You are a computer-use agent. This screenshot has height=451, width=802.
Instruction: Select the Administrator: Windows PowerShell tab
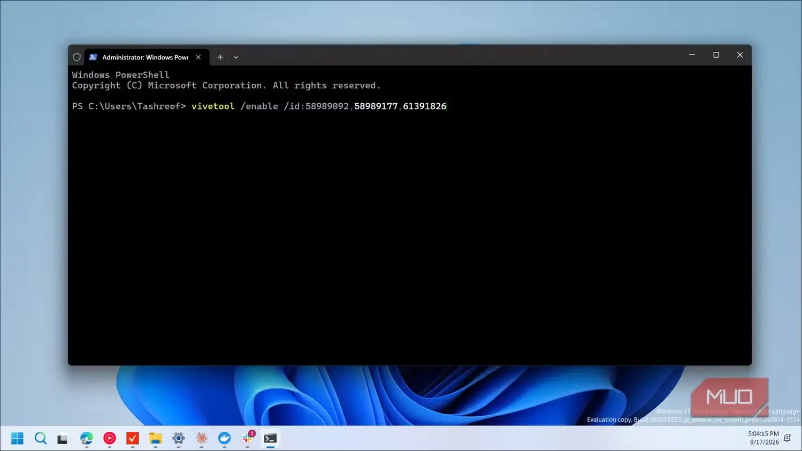(x=145, y=57)
